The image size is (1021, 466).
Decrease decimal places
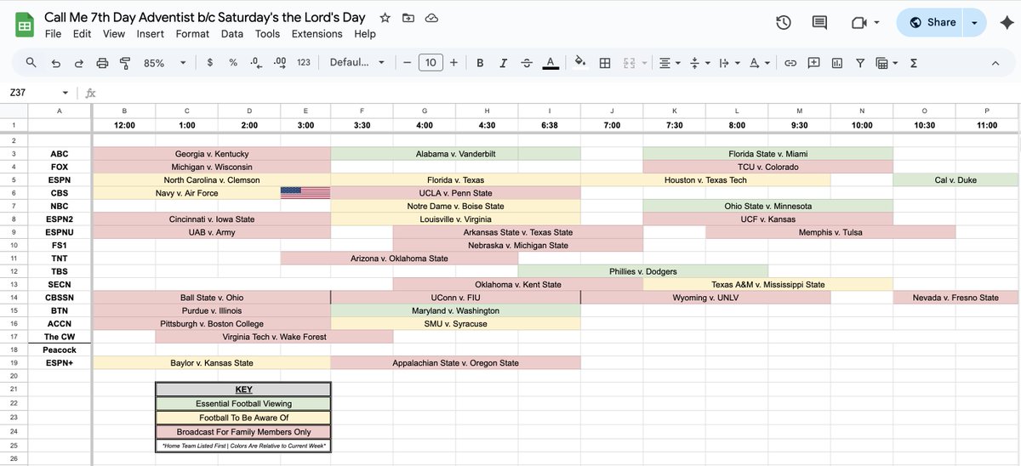(255, 63)
